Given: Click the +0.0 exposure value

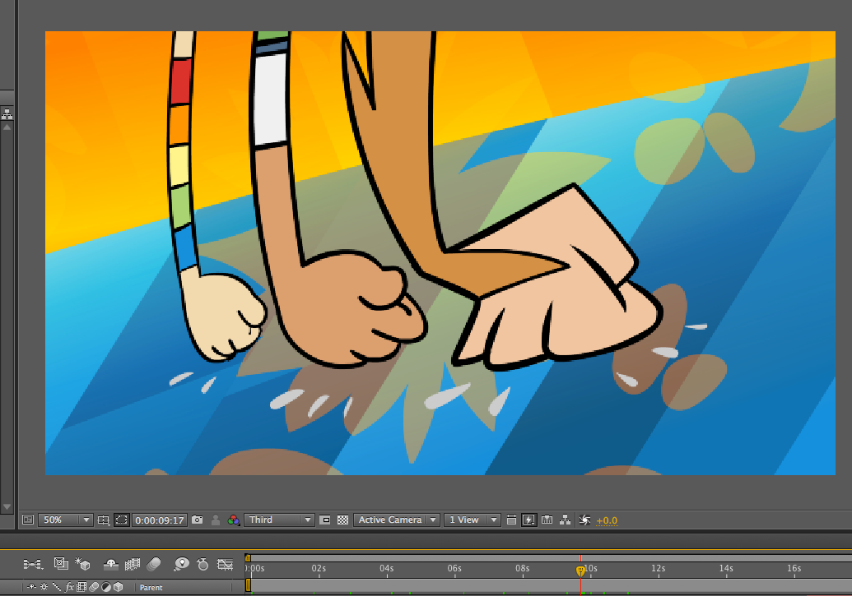Looking at the screenshot, I should (x=607, y=520).
